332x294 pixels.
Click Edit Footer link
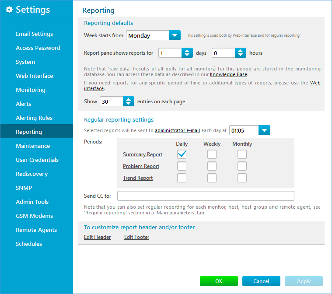136,237
